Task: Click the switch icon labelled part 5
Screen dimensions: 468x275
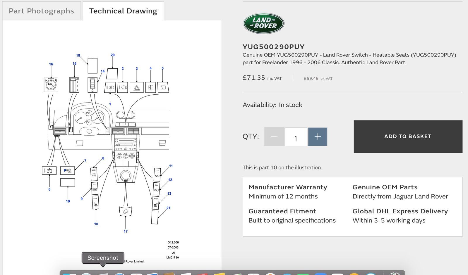Action: (163, 87)
